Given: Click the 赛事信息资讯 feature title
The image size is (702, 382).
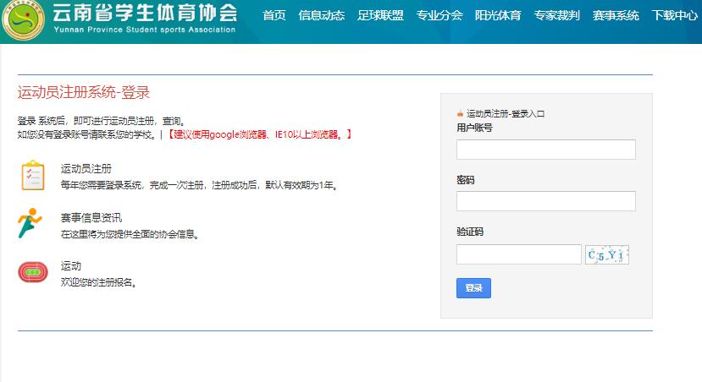Looking at the screenshot, I should [x=91, y=218].
